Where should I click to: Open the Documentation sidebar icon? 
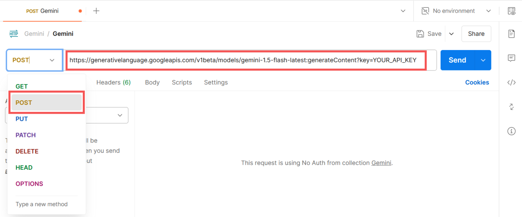click(512, 34)
